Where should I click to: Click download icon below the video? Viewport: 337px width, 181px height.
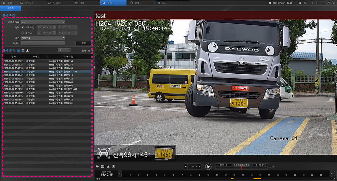click(x=108, y=166)
